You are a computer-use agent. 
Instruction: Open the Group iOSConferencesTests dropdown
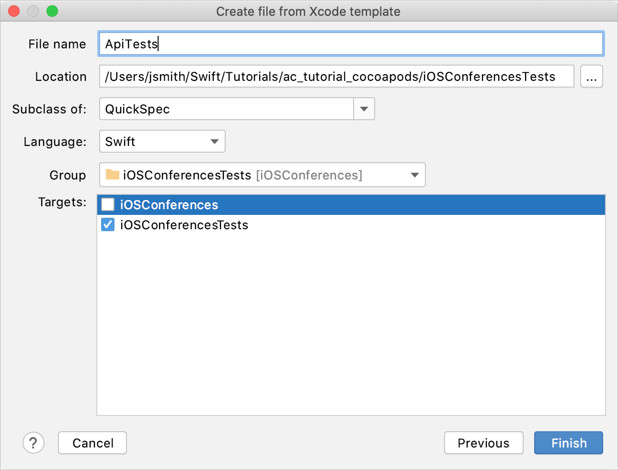tap(263, 175)
